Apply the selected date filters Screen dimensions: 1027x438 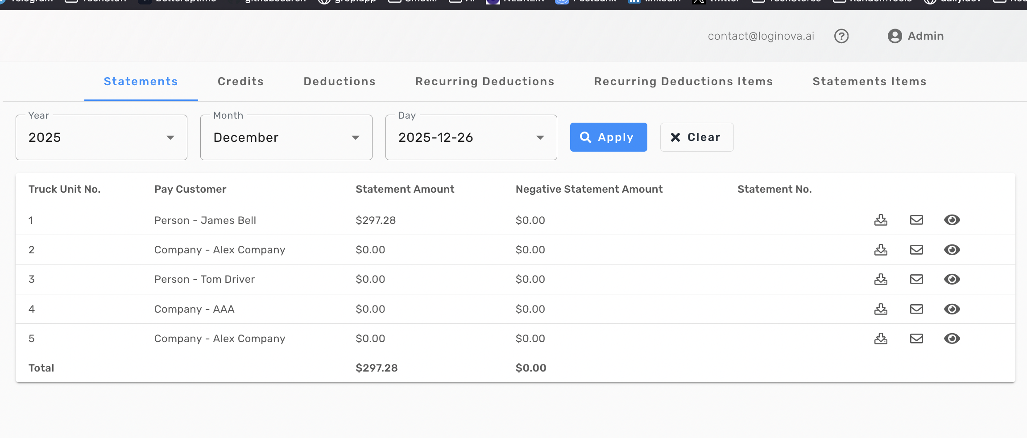(608, 137)
